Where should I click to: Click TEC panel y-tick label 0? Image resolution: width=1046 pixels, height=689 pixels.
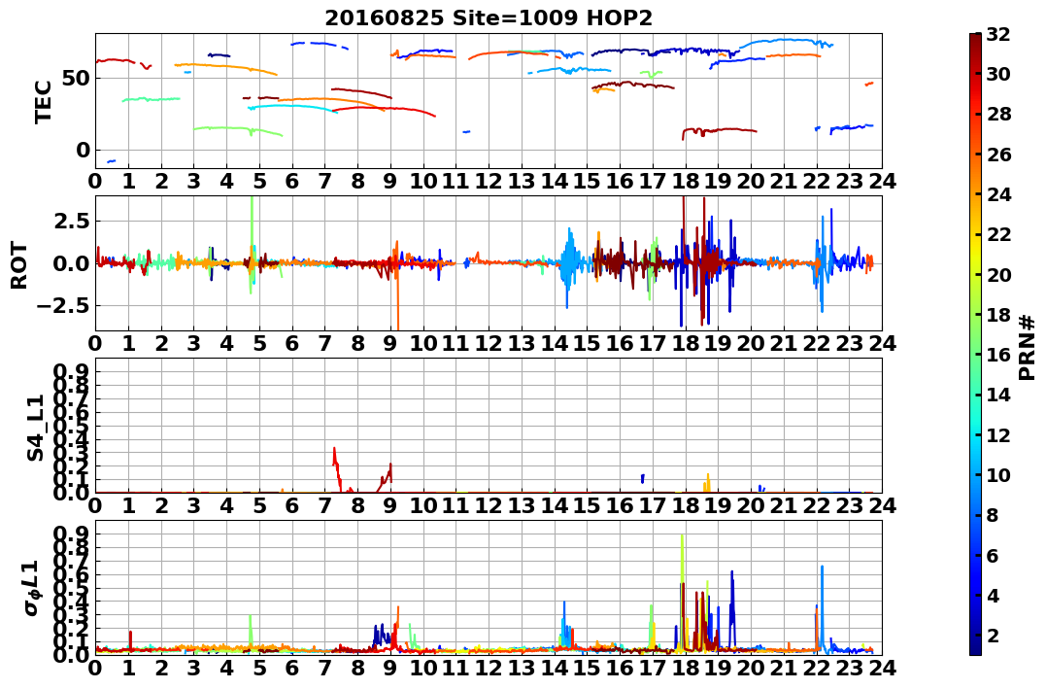(x=82, y=151)
